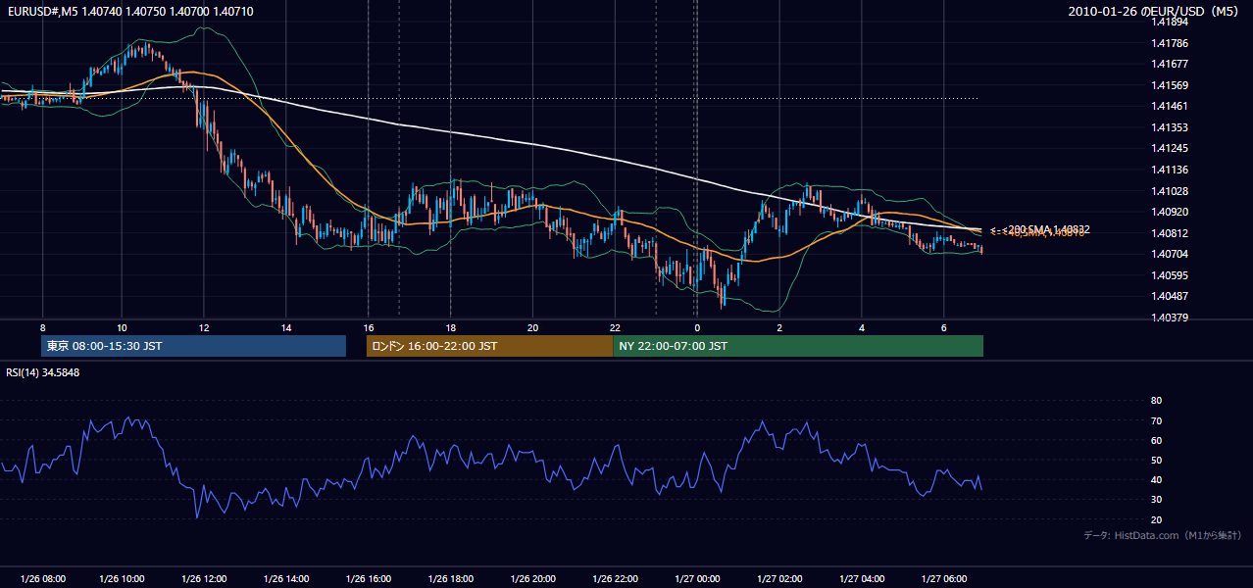Click the 1/26 12:00 date label

tap(204, 578)
